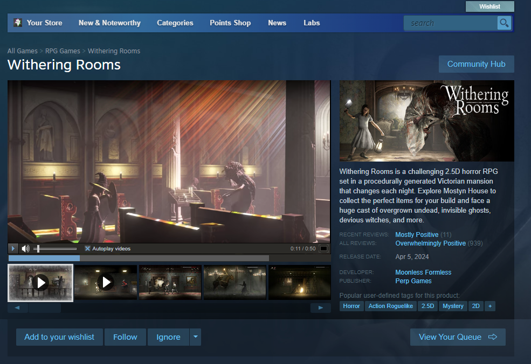
Task: Toggle fullscreen video mode icon
Action: (324, 249)
